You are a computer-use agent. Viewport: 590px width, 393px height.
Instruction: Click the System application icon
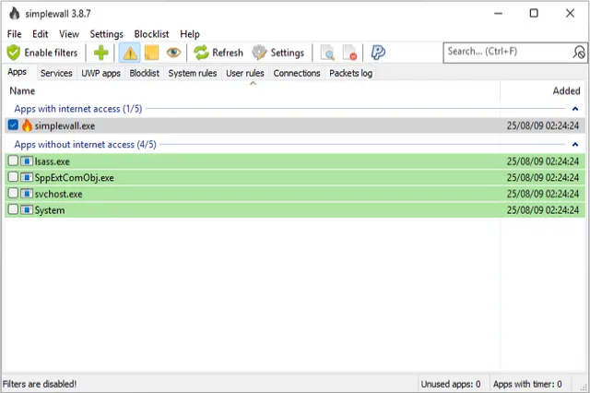(27, 209)
